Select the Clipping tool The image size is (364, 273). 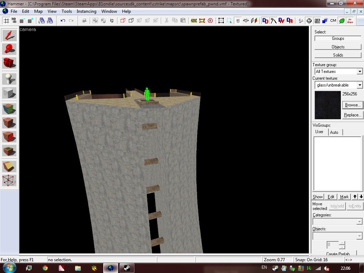click(10, 166)
